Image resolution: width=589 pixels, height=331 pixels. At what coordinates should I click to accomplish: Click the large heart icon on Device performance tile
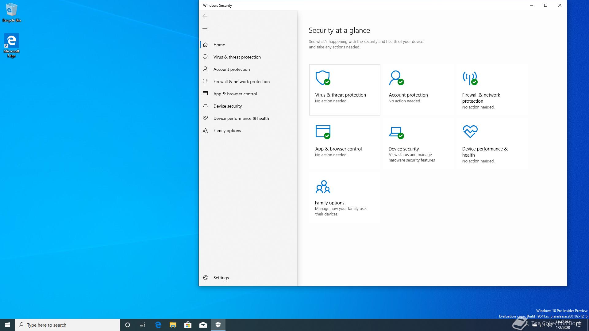pos(470,131)
